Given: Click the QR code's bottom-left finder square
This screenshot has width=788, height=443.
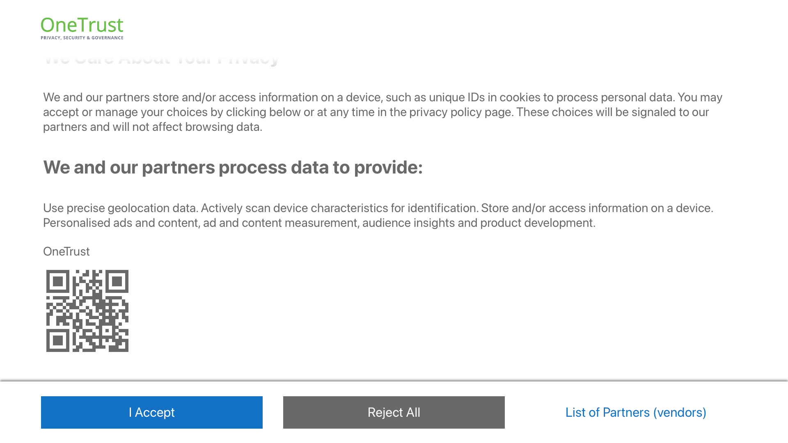Looking at the screenshot, I should (58, 340).
